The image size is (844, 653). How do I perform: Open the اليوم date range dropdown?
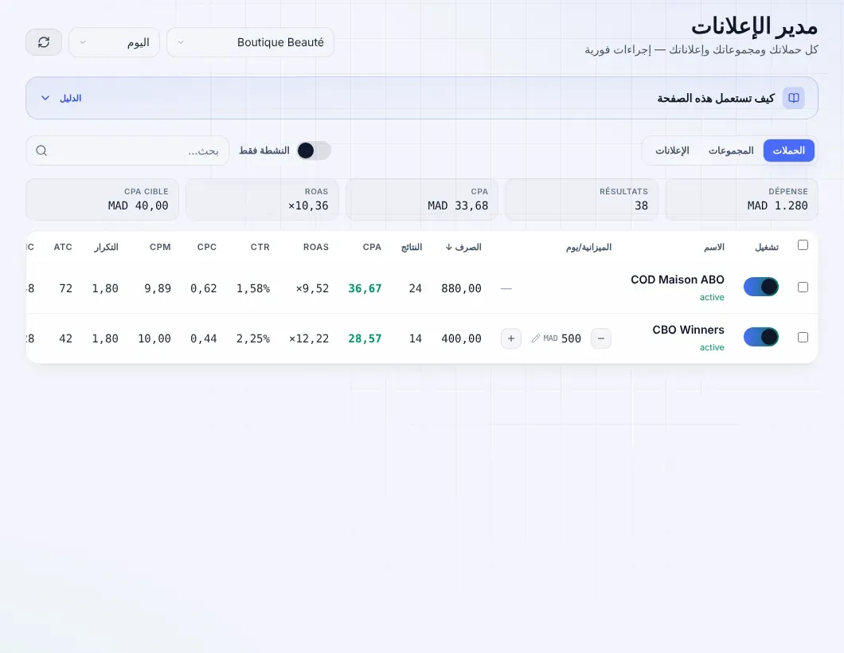coord(114,42)
